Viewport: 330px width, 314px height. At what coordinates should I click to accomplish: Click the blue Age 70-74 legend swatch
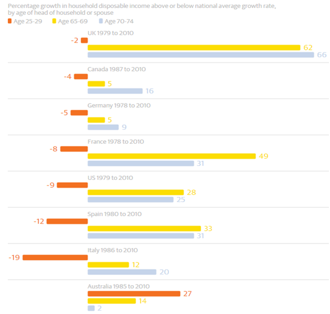coord(101,21)
